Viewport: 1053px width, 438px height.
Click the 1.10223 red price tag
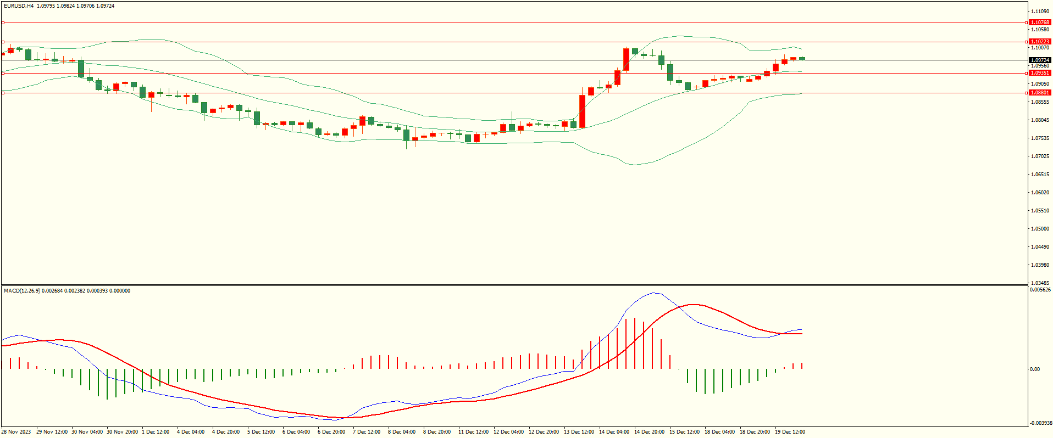coord(1039,42)
